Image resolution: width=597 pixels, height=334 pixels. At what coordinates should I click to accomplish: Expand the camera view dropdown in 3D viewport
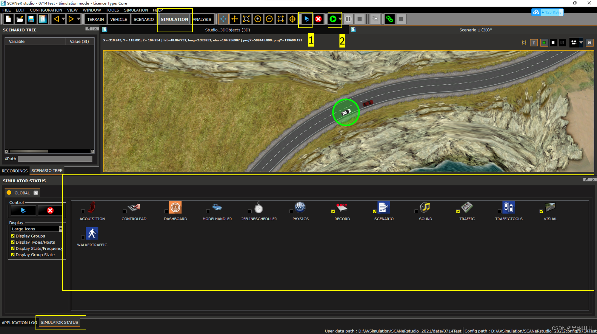tap(581, 43)
